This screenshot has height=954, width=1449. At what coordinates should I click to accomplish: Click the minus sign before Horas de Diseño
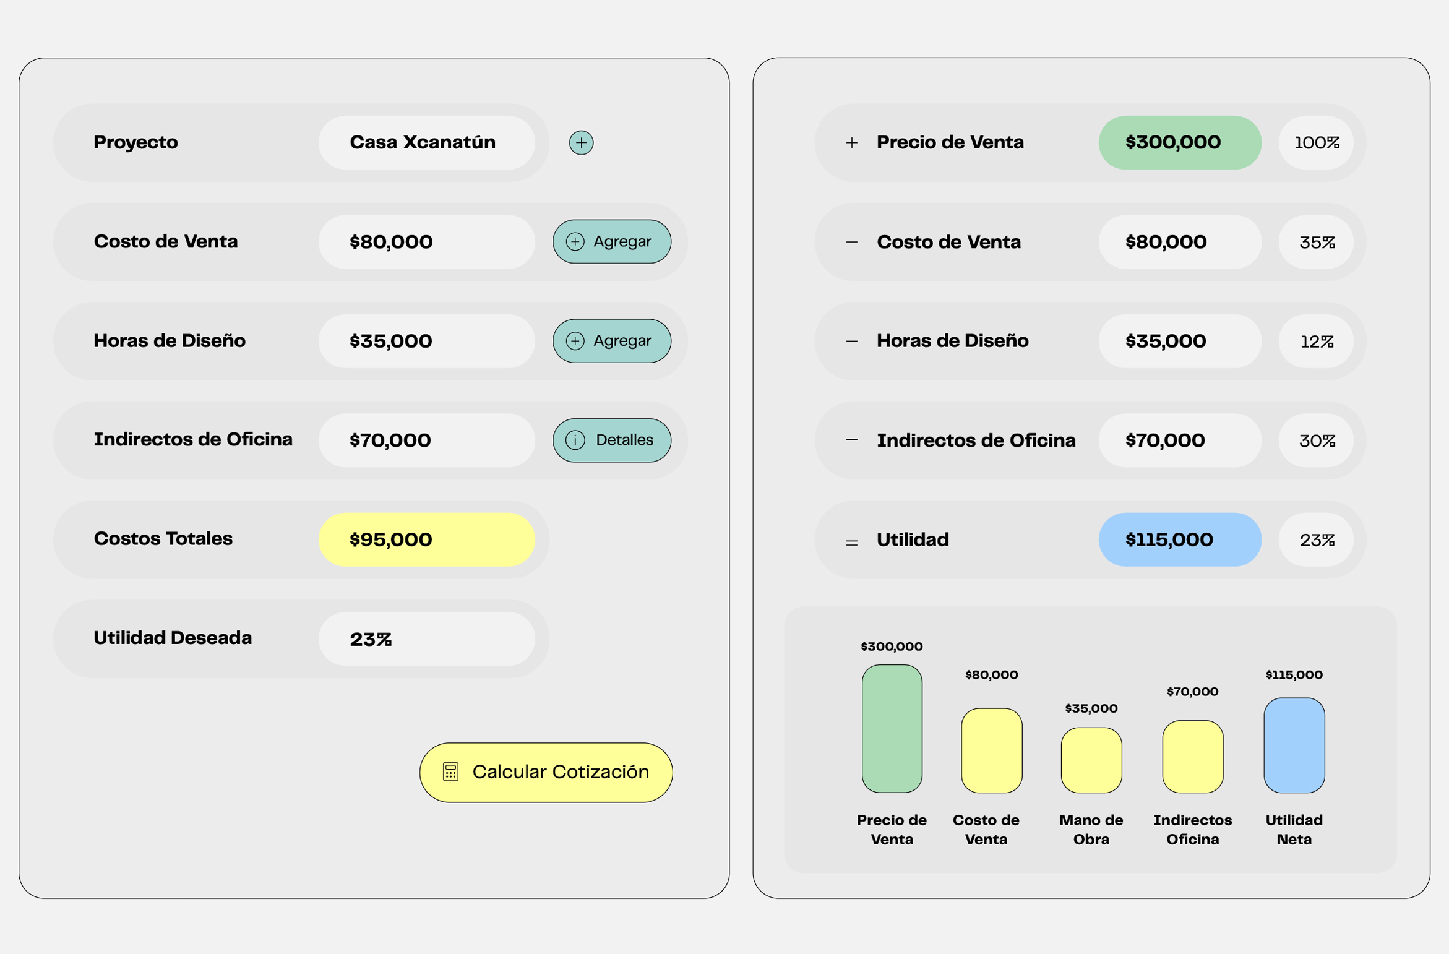click(852, 341)
